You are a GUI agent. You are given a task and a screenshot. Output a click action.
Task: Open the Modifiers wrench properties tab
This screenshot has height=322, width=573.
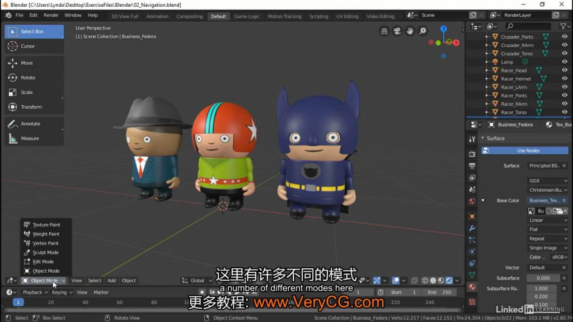point(472,228)
